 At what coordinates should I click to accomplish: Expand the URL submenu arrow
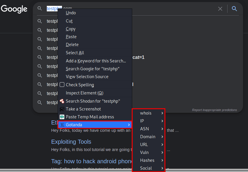162,145
